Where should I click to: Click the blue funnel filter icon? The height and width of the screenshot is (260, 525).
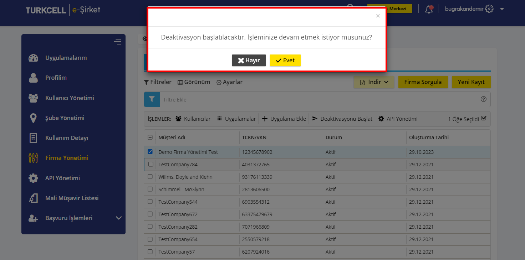click(x=152, y=99)
